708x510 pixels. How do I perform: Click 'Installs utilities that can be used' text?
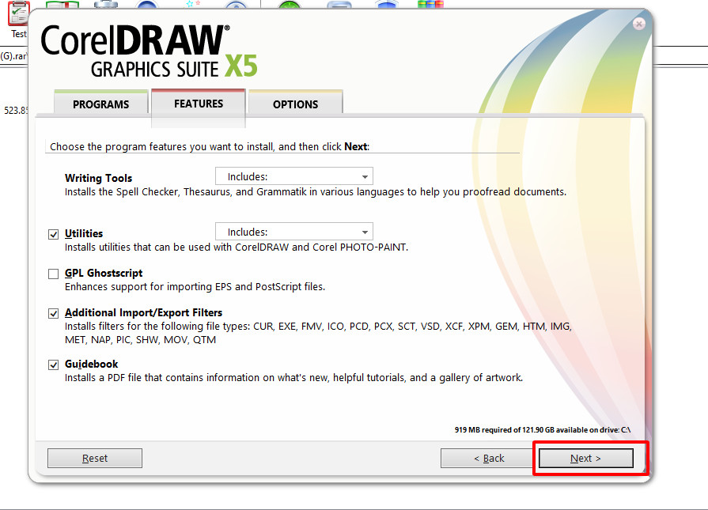237,247
